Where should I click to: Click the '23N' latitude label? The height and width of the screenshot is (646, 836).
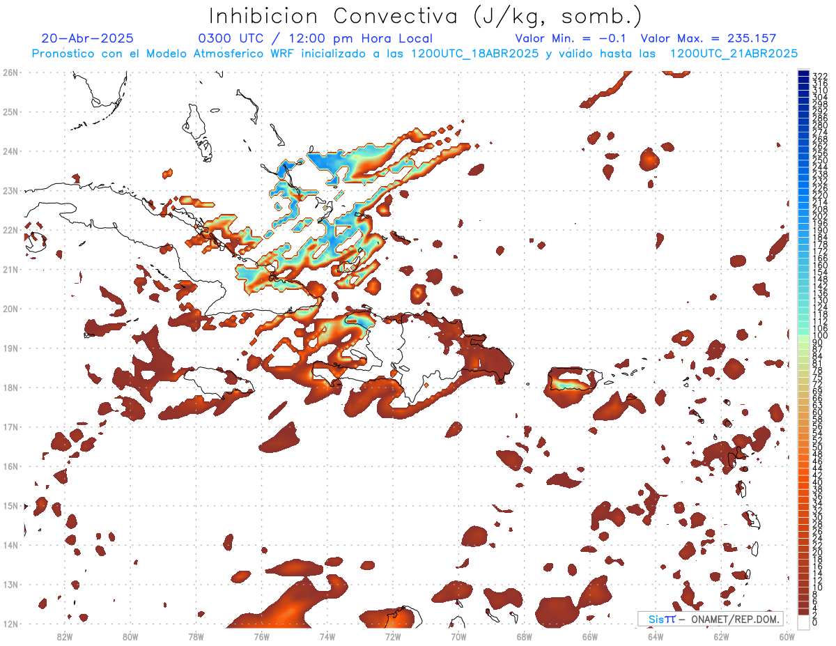pos(10,191)
